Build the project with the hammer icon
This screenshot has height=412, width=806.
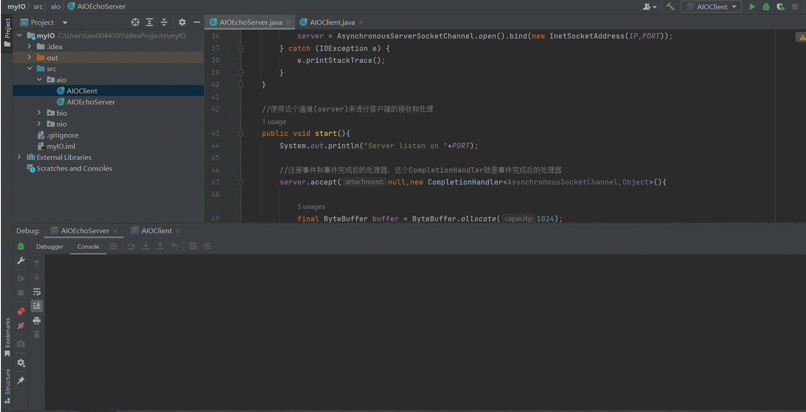pyautogui.click(x=671, y=7)
